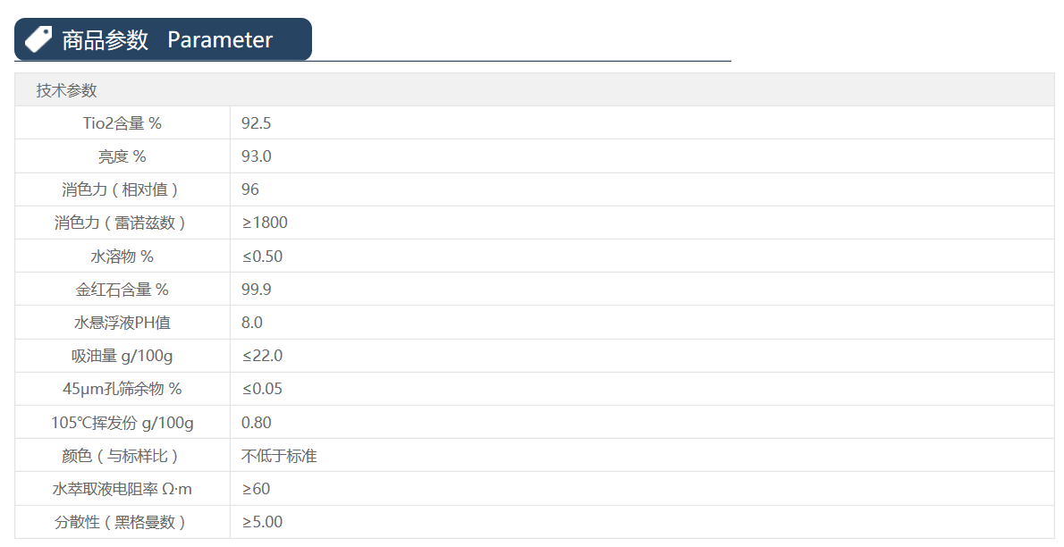This screenshot has height=547, width=1064.
Task: Click the Tio2含量 % row label
Action: point(122,123)
